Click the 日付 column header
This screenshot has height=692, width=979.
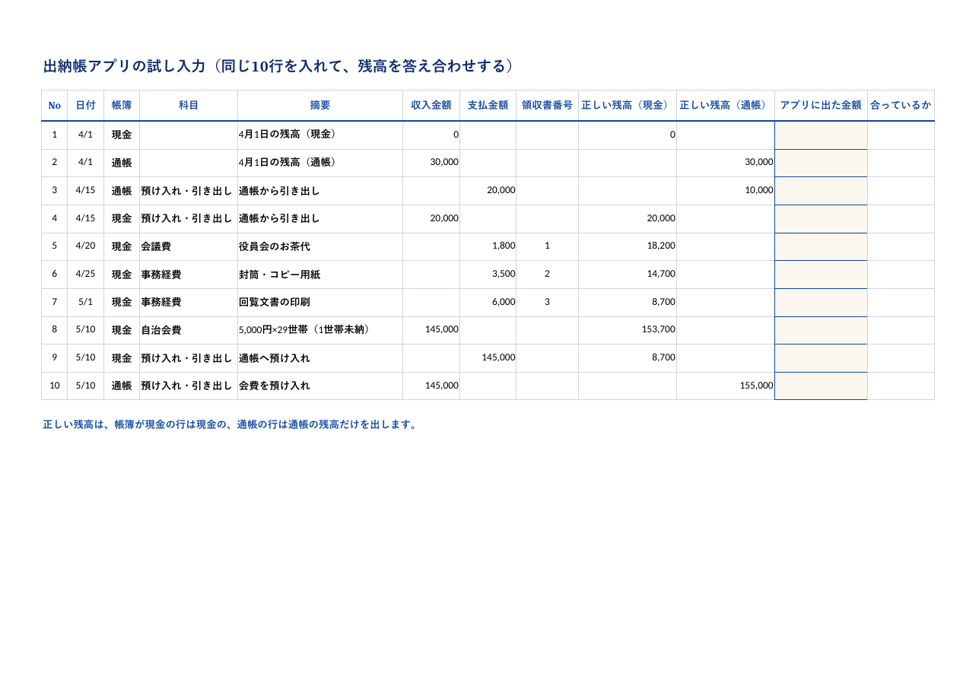coord(86,106)
